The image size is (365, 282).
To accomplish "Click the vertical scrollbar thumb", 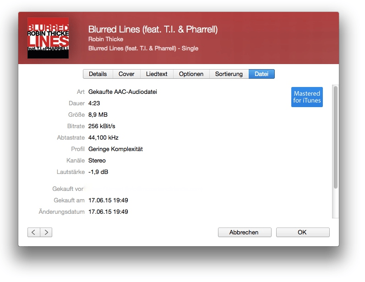I will (x=335, y=137).
